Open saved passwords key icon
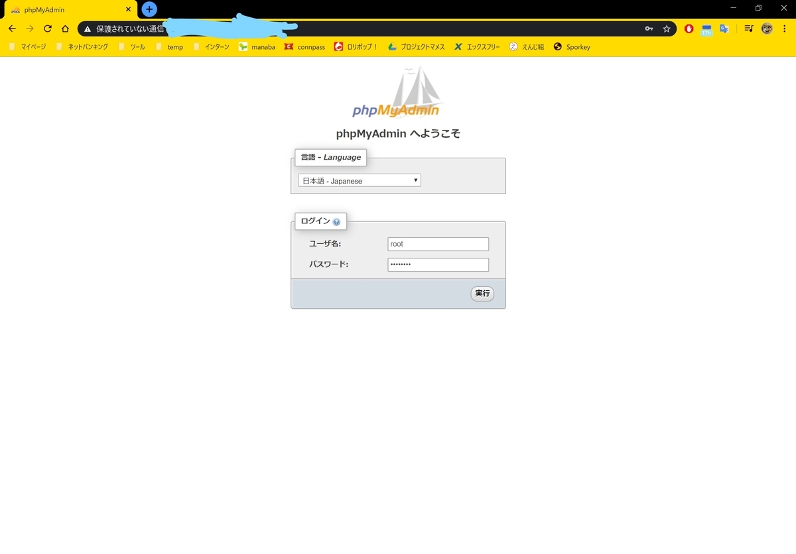This screenshot has width=796, height=554. tap(649, 28)
